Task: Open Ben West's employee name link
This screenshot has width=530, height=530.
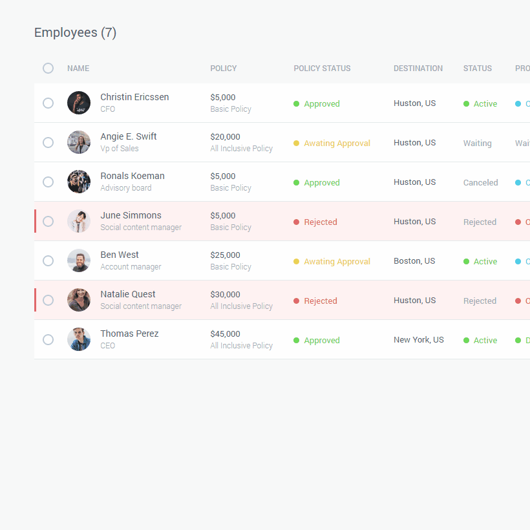Action: 120,255
